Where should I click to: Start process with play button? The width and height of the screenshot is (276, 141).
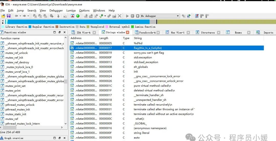point(127,16)
